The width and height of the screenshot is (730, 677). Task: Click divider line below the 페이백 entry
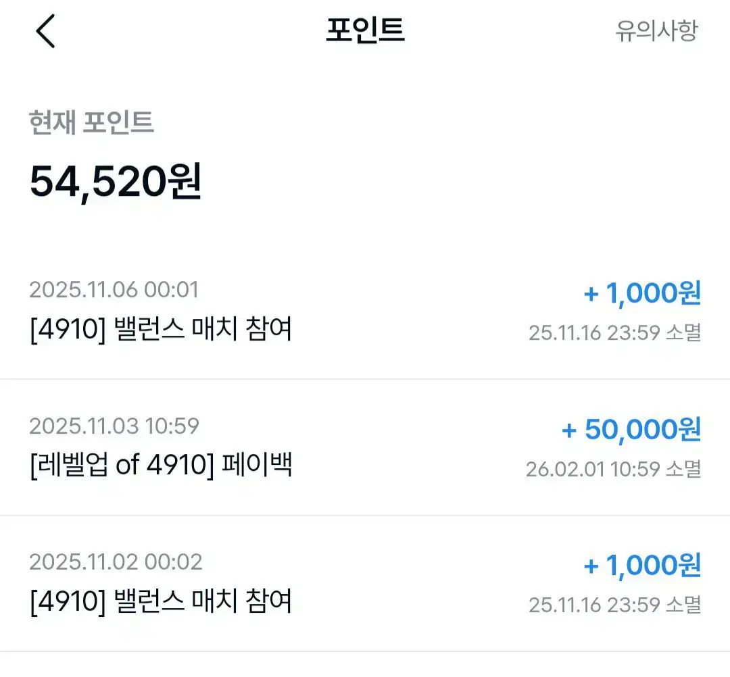[365, 516]
